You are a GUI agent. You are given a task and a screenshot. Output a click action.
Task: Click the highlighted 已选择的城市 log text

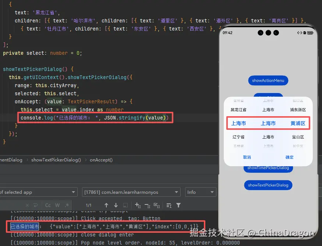point(25,227)
